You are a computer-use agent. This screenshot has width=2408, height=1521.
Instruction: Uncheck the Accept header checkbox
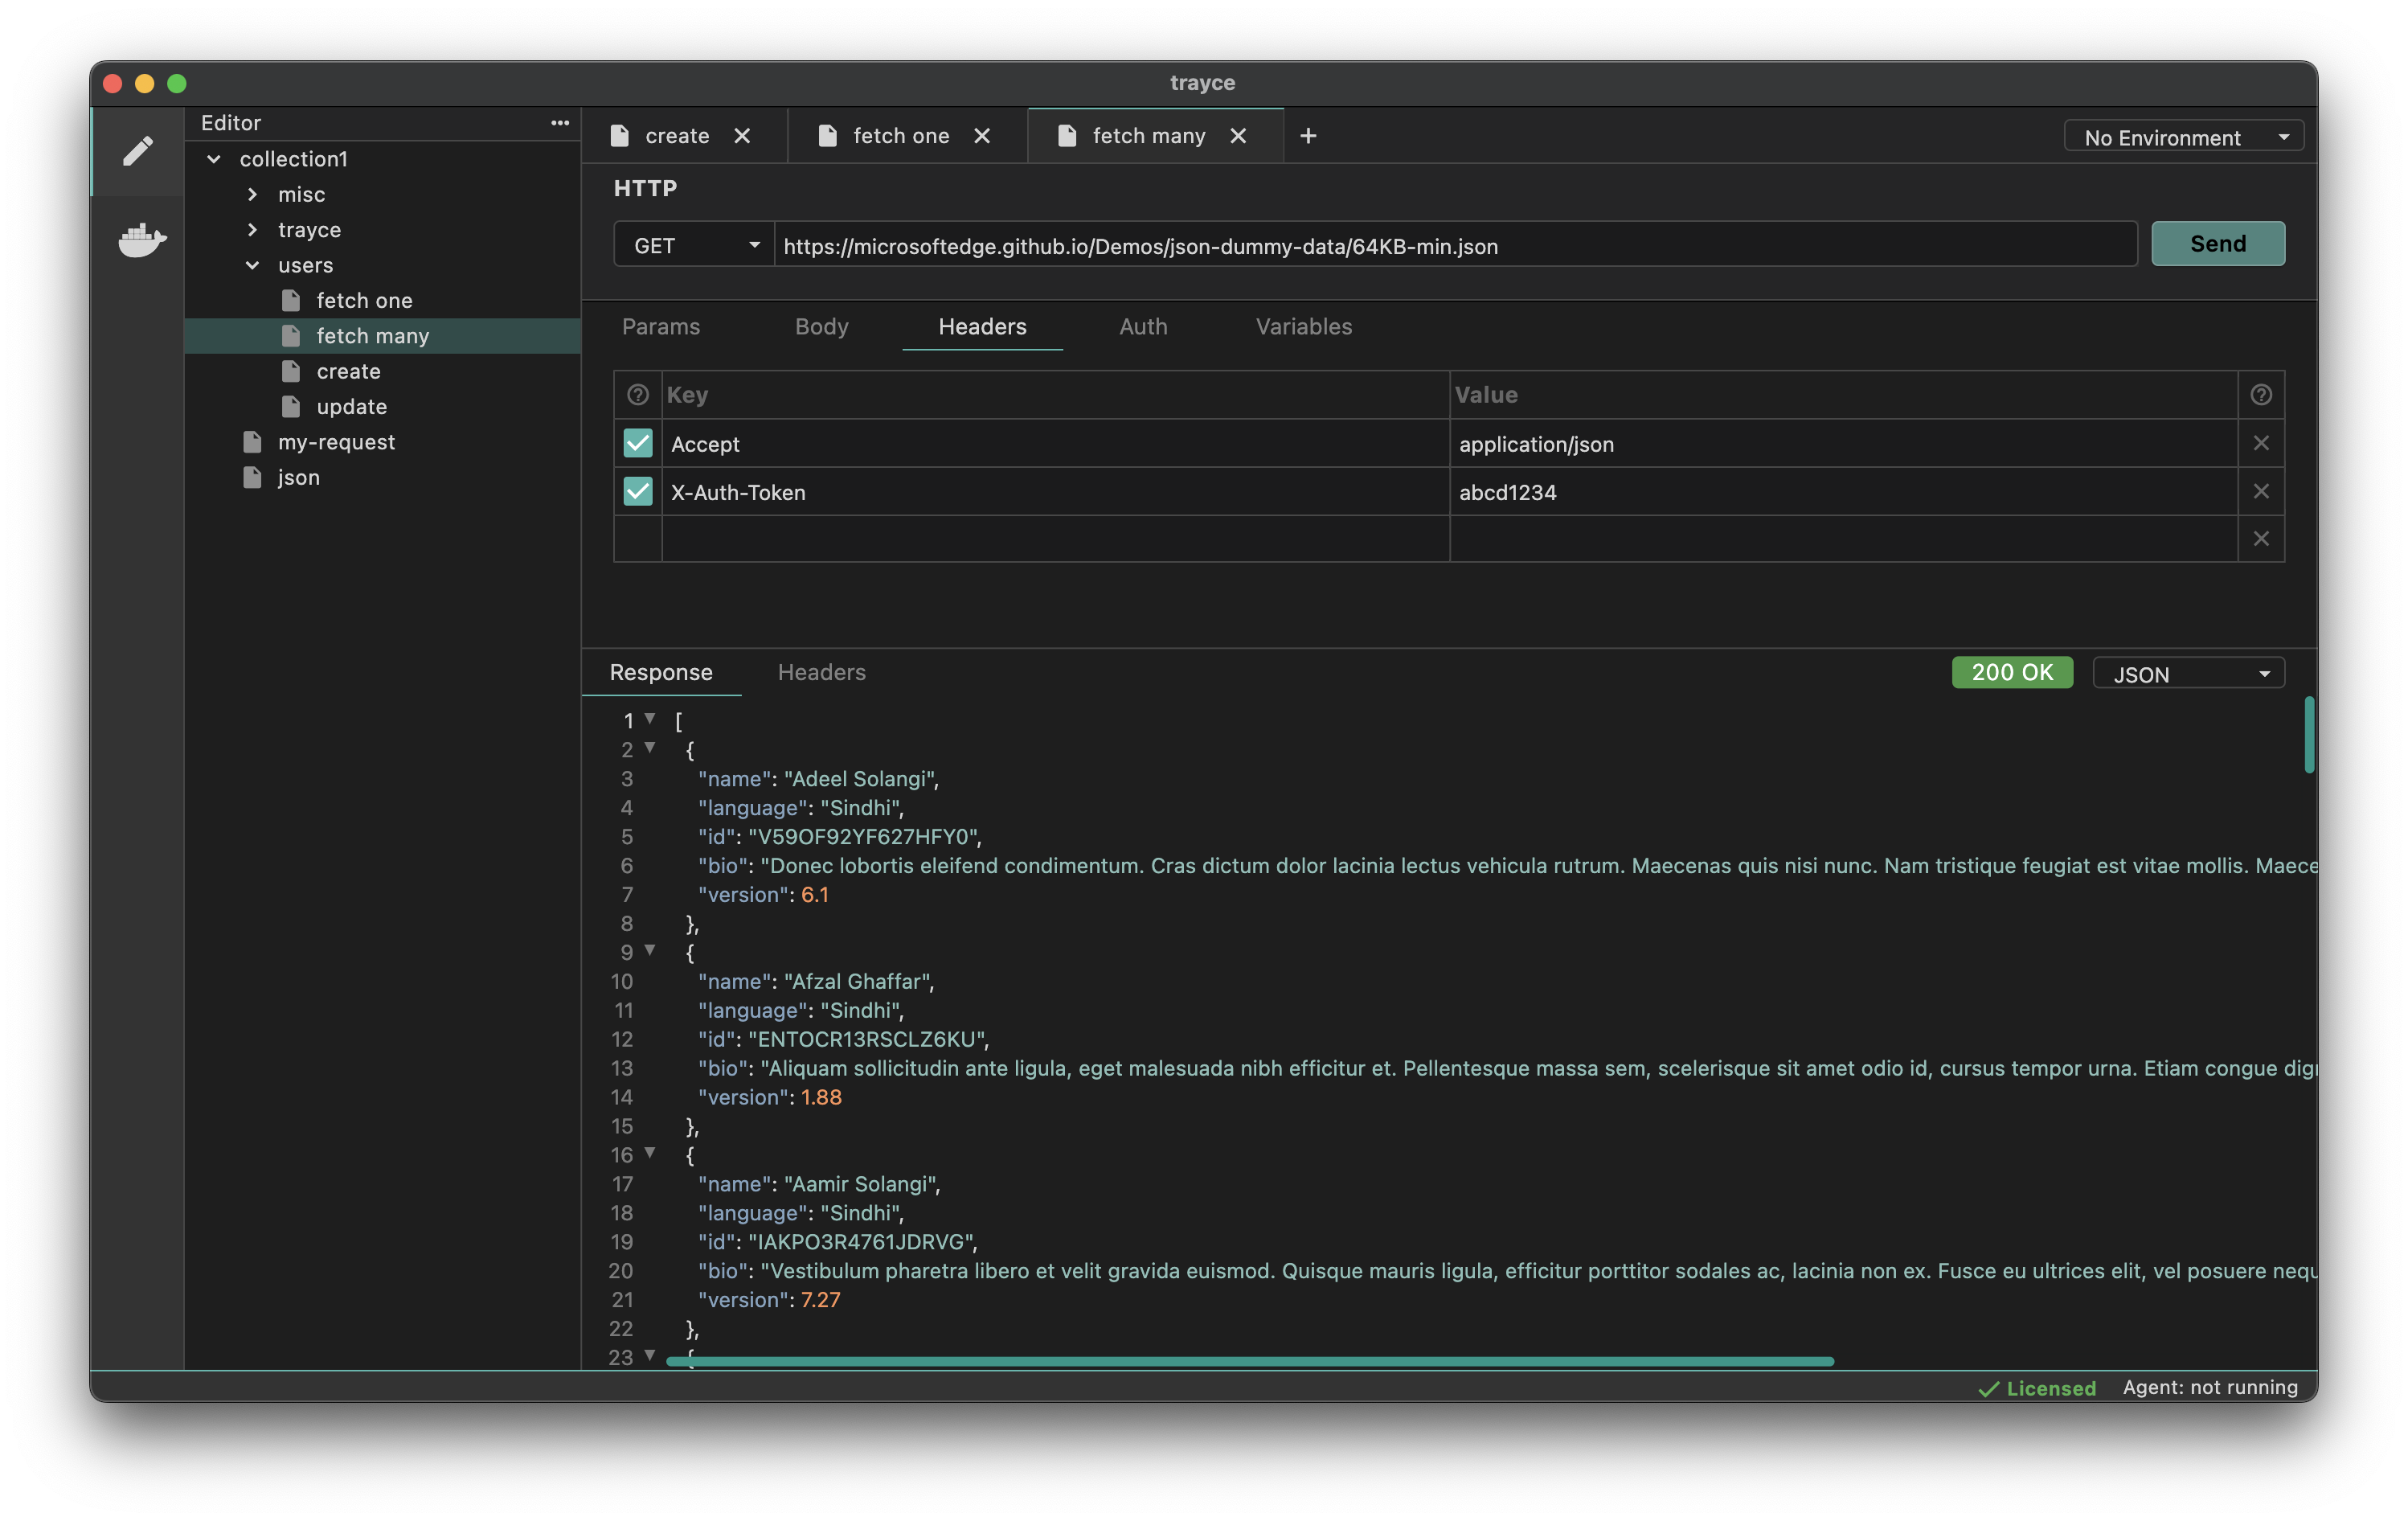[x=638, y=443]
